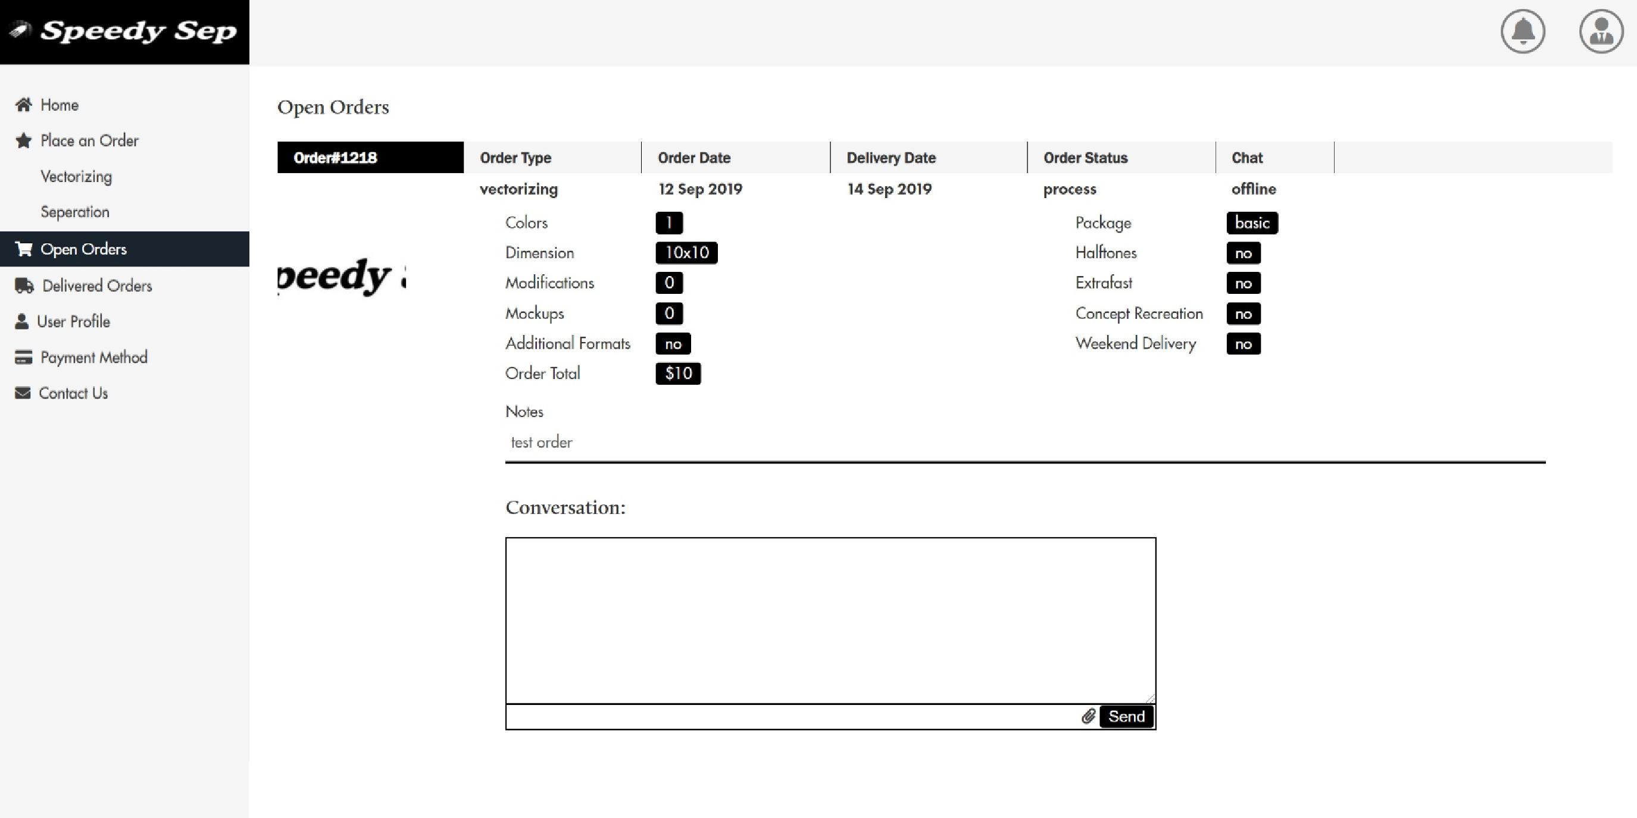Click the 'Weekend Delivery' label
Image resolution: width=1637 pixels, height=818 pixels.
click(1136, 344)
